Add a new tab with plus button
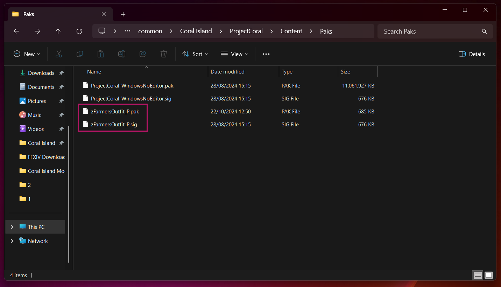This screenshot has height=287, width=501. pyautogui.click(x=123, y=14)
